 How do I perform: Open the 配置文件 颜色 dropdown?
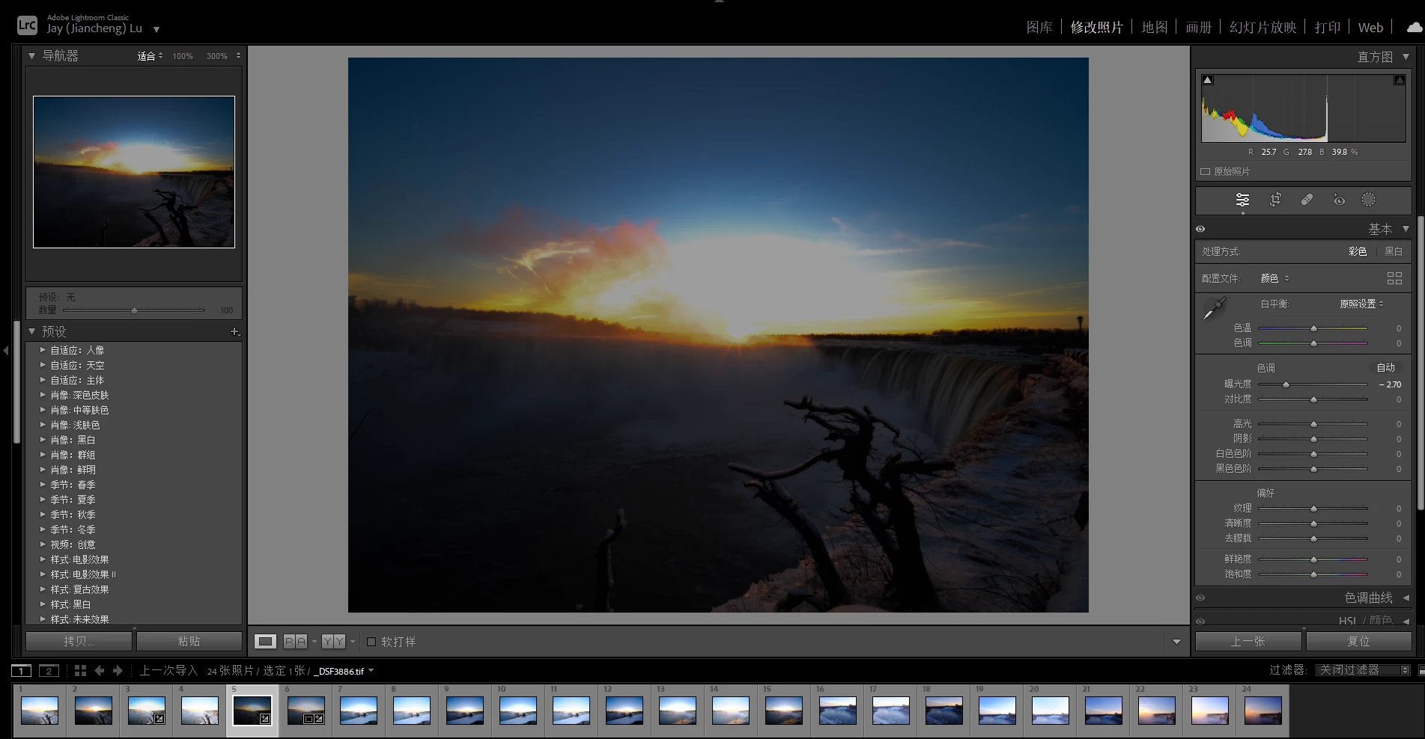[x=1274, y=278]
